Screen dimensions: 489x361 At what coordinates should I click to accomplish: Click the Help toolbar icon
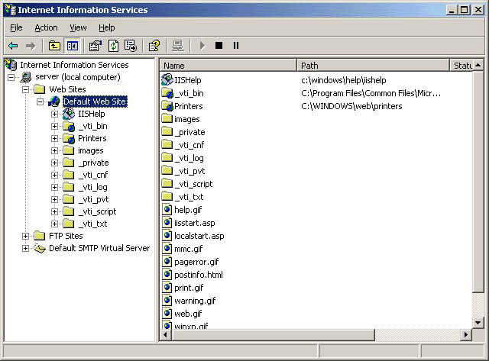(x=154, y=46)
